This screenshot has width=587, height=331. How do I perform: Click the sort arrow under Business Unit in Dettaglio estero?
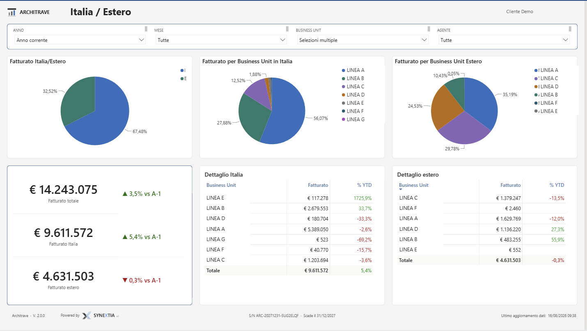pyautogui.click(x=401, y=190)
